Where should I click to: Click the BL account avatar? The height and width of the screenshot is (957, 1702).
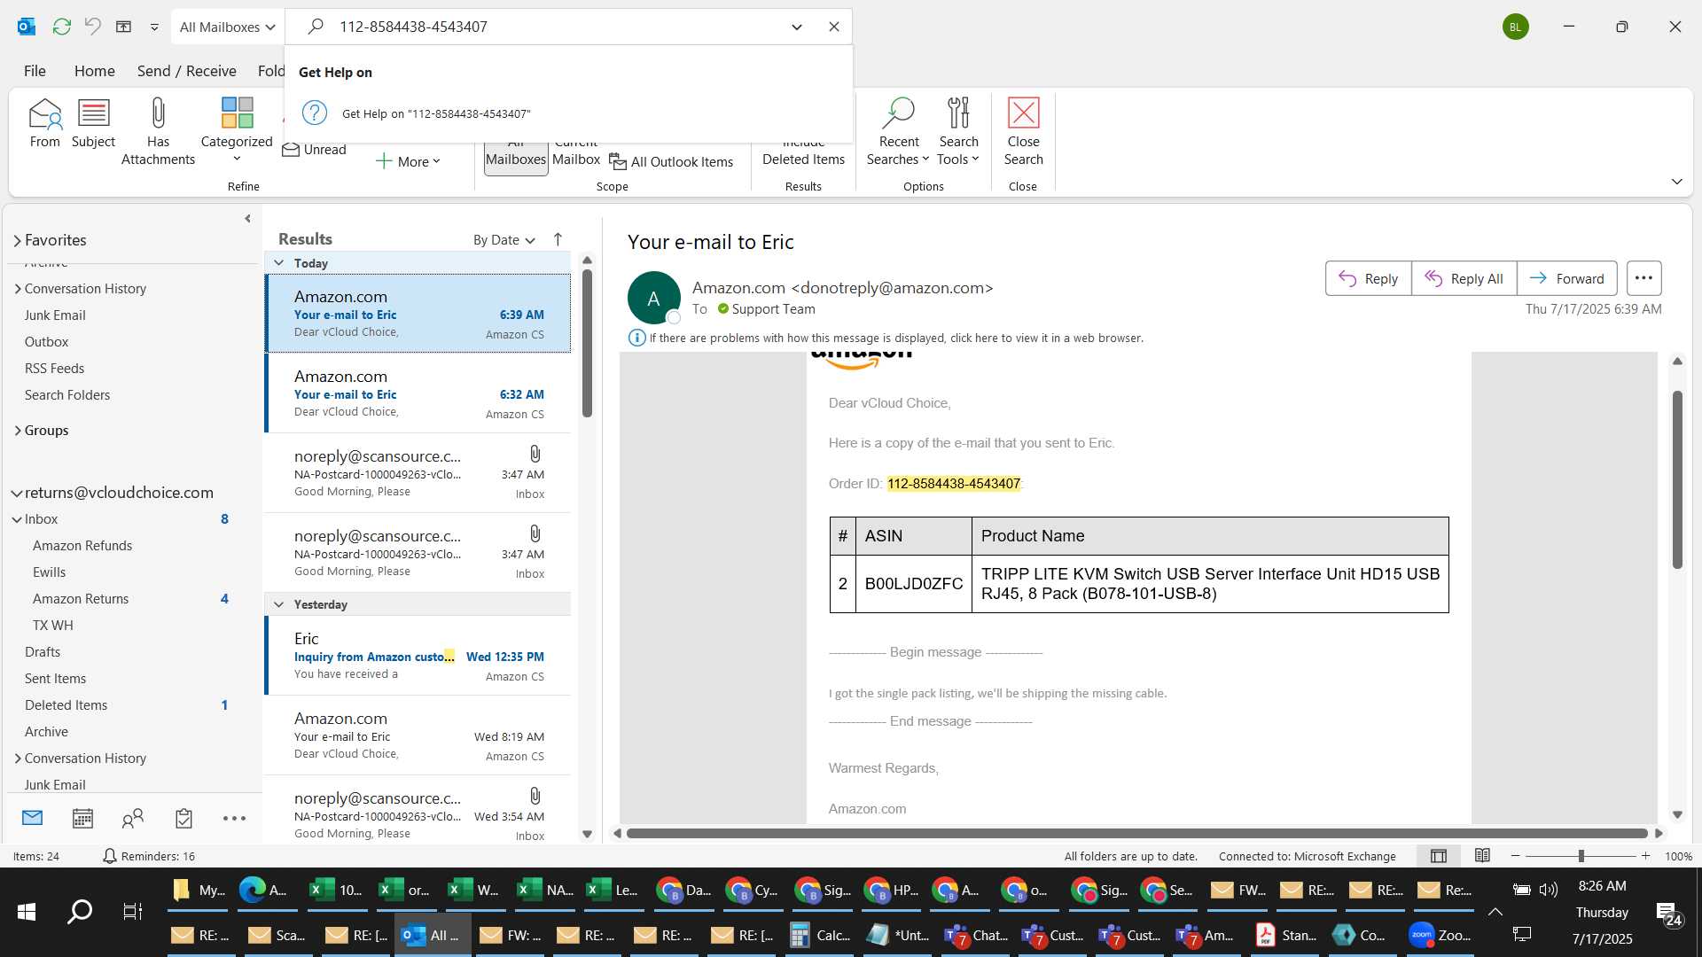1515,27
